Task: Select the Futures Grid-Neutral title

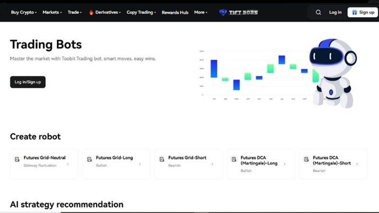Action: tap(45, 158)
